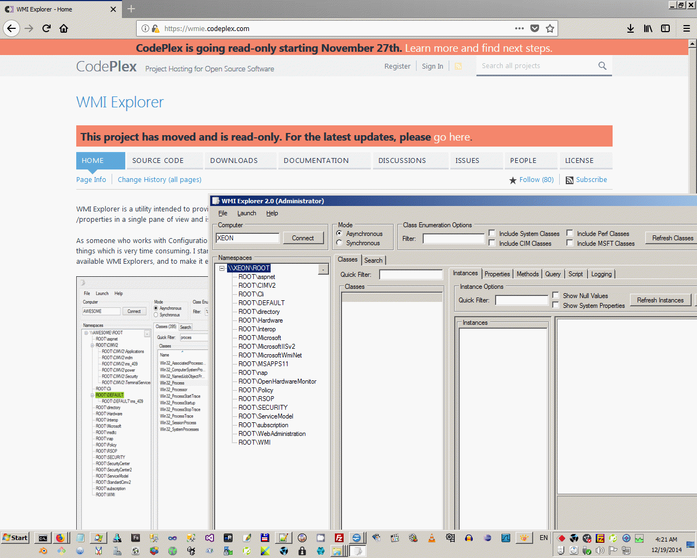Screen dimensions: 697x558
Task: Launch Visual Studio from the taskbar
Action: [x=210, y=538]
